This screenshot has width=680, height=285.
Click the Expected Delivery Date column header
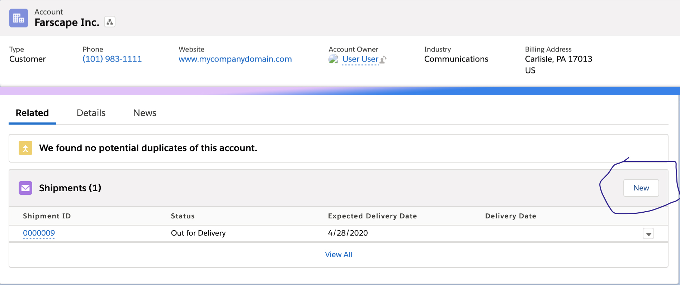[x=372, y=216]
